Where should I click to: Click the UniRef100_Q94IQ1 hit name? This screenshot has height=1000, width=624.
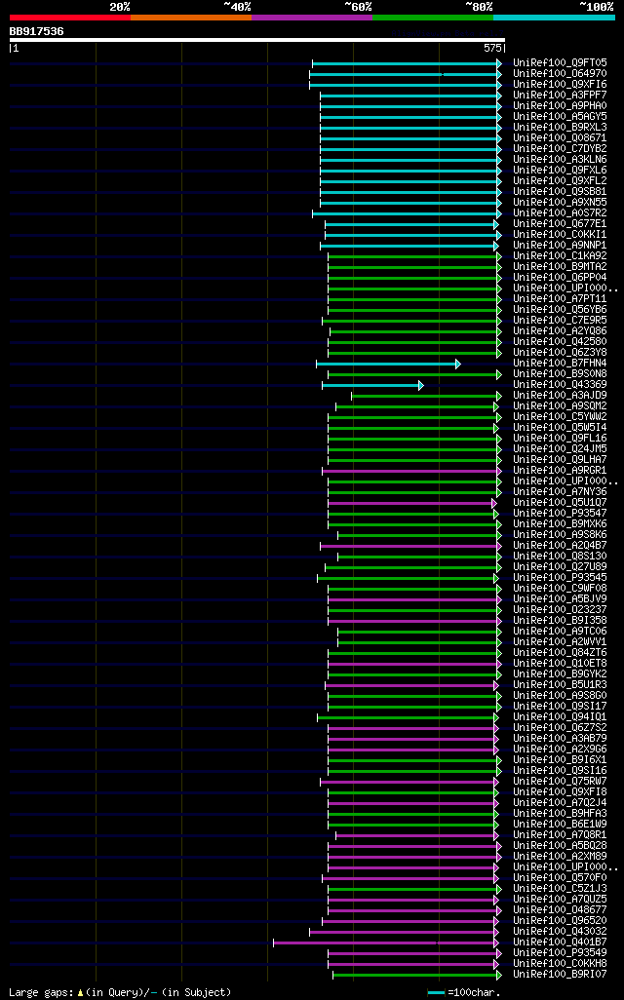[x=561, y=716]
